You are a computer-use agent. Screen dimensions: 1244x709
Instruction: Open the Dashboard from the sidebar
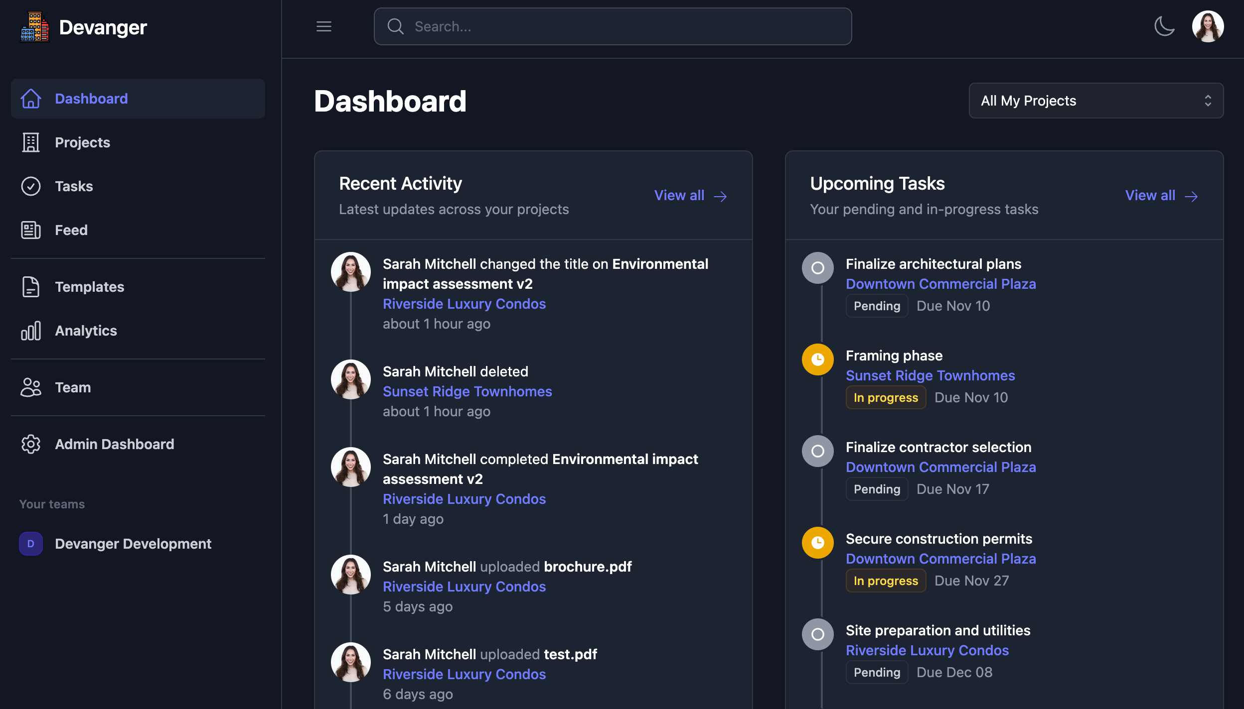click(x=91, y=99)
